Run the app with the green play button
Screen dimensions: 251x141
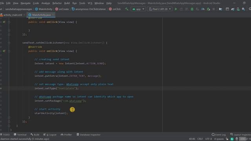point(176,9)
